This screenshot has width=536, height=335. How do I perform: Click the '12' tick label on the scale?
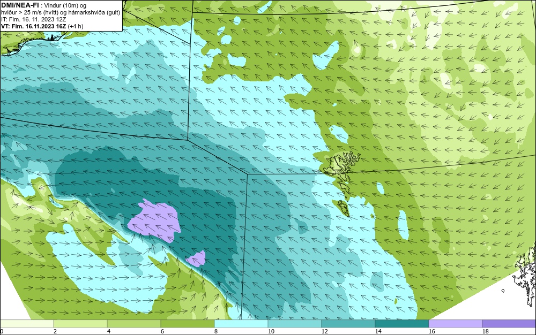(324, 331)
